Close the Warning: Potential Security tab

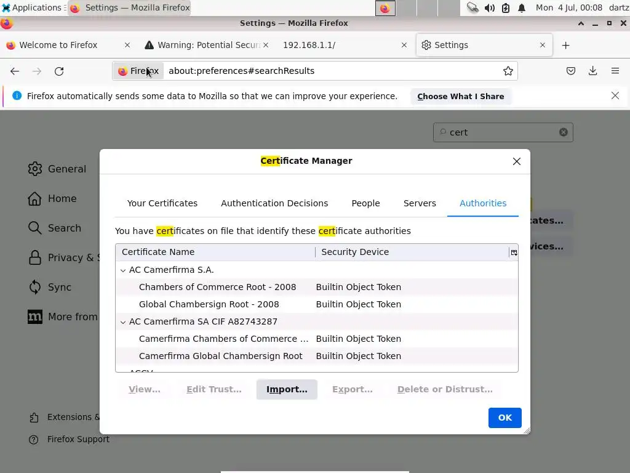(x=266, y=45)
